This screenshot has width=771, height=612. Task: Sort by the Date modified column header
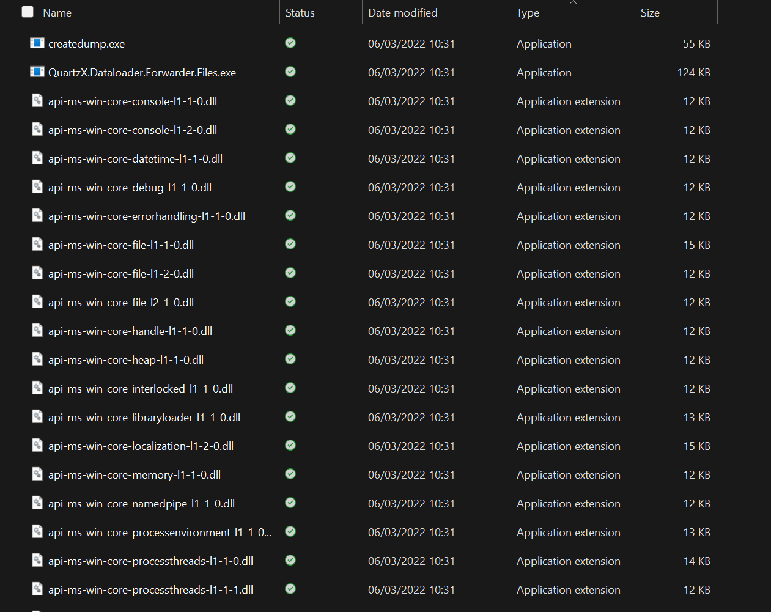click(403, 13)
